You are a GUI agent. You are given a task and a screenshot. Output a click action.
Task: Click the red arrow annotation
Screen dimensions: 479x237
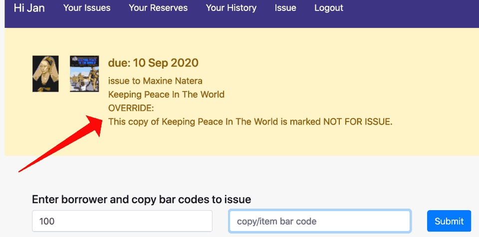pos(60,144)
